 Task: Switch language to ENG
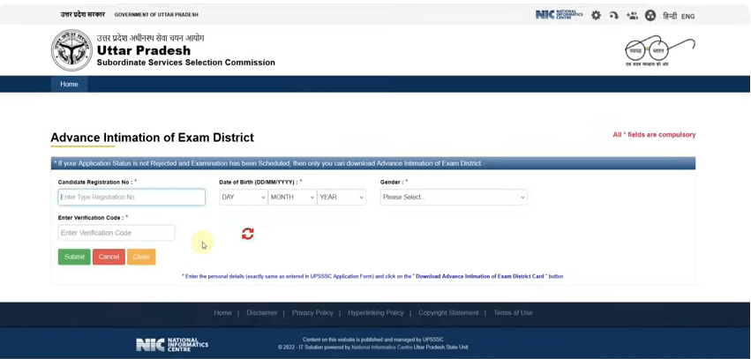(688, 16)
